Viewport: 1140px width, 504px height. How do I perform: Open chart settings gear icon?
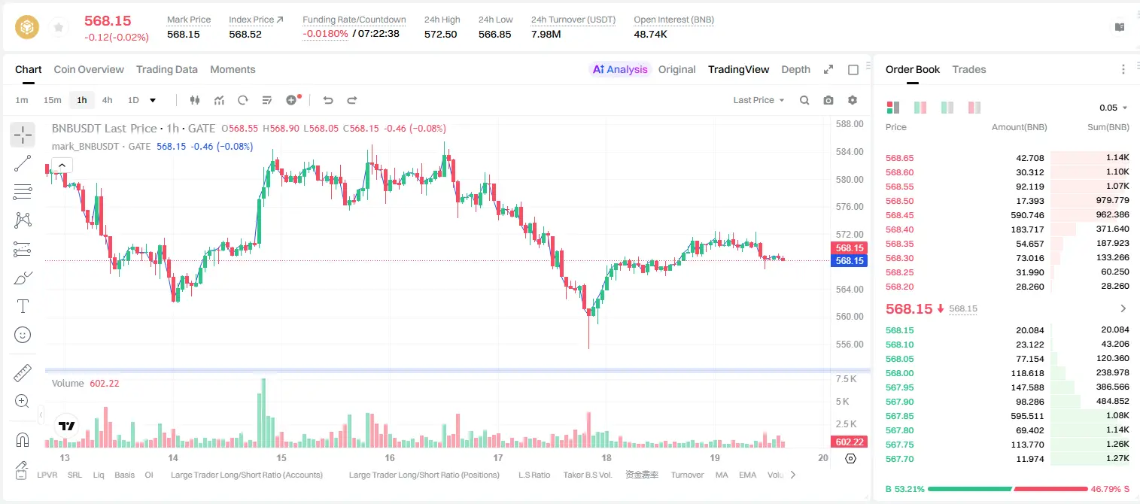tap(853, 100)
